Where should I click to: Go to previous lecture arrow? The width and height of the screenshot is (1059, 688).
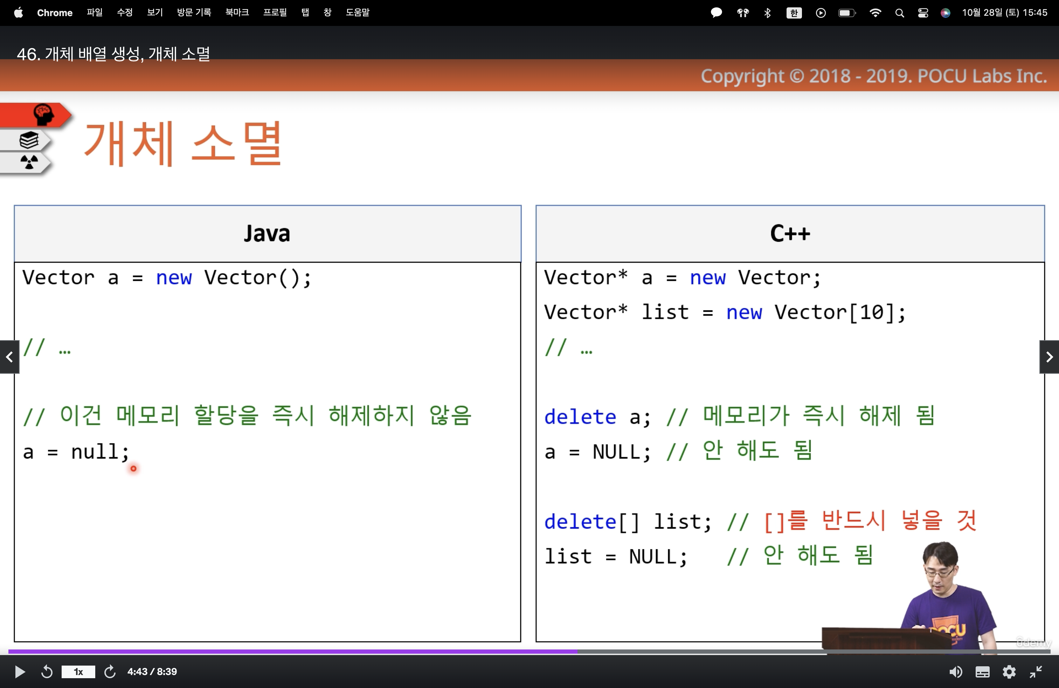coord(9,357)
